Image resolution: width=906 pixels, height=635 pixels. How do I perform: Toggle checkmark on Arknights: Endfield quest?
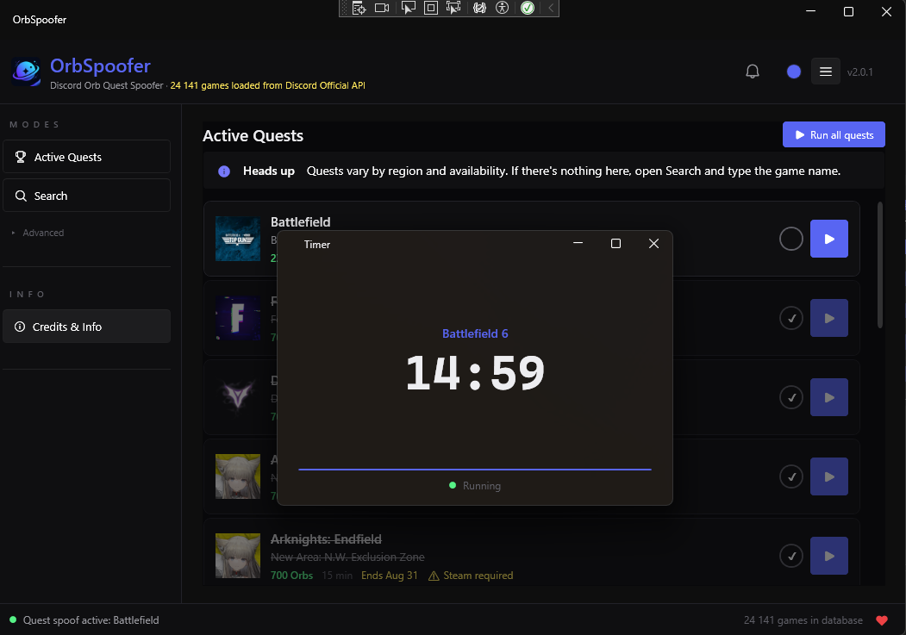tap(791, 556)
